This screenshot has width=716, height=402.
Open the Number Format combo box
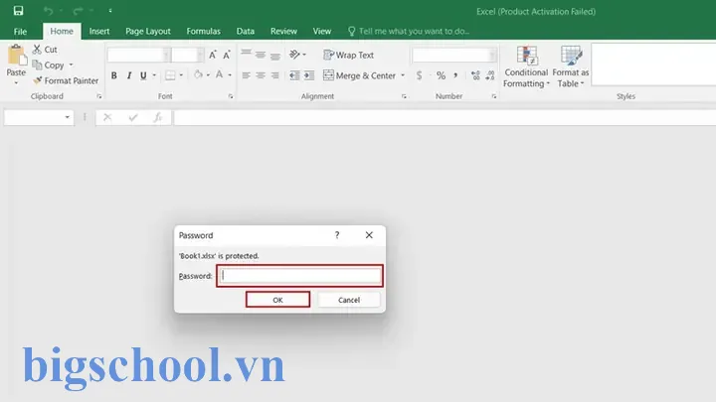click(453, 56)
